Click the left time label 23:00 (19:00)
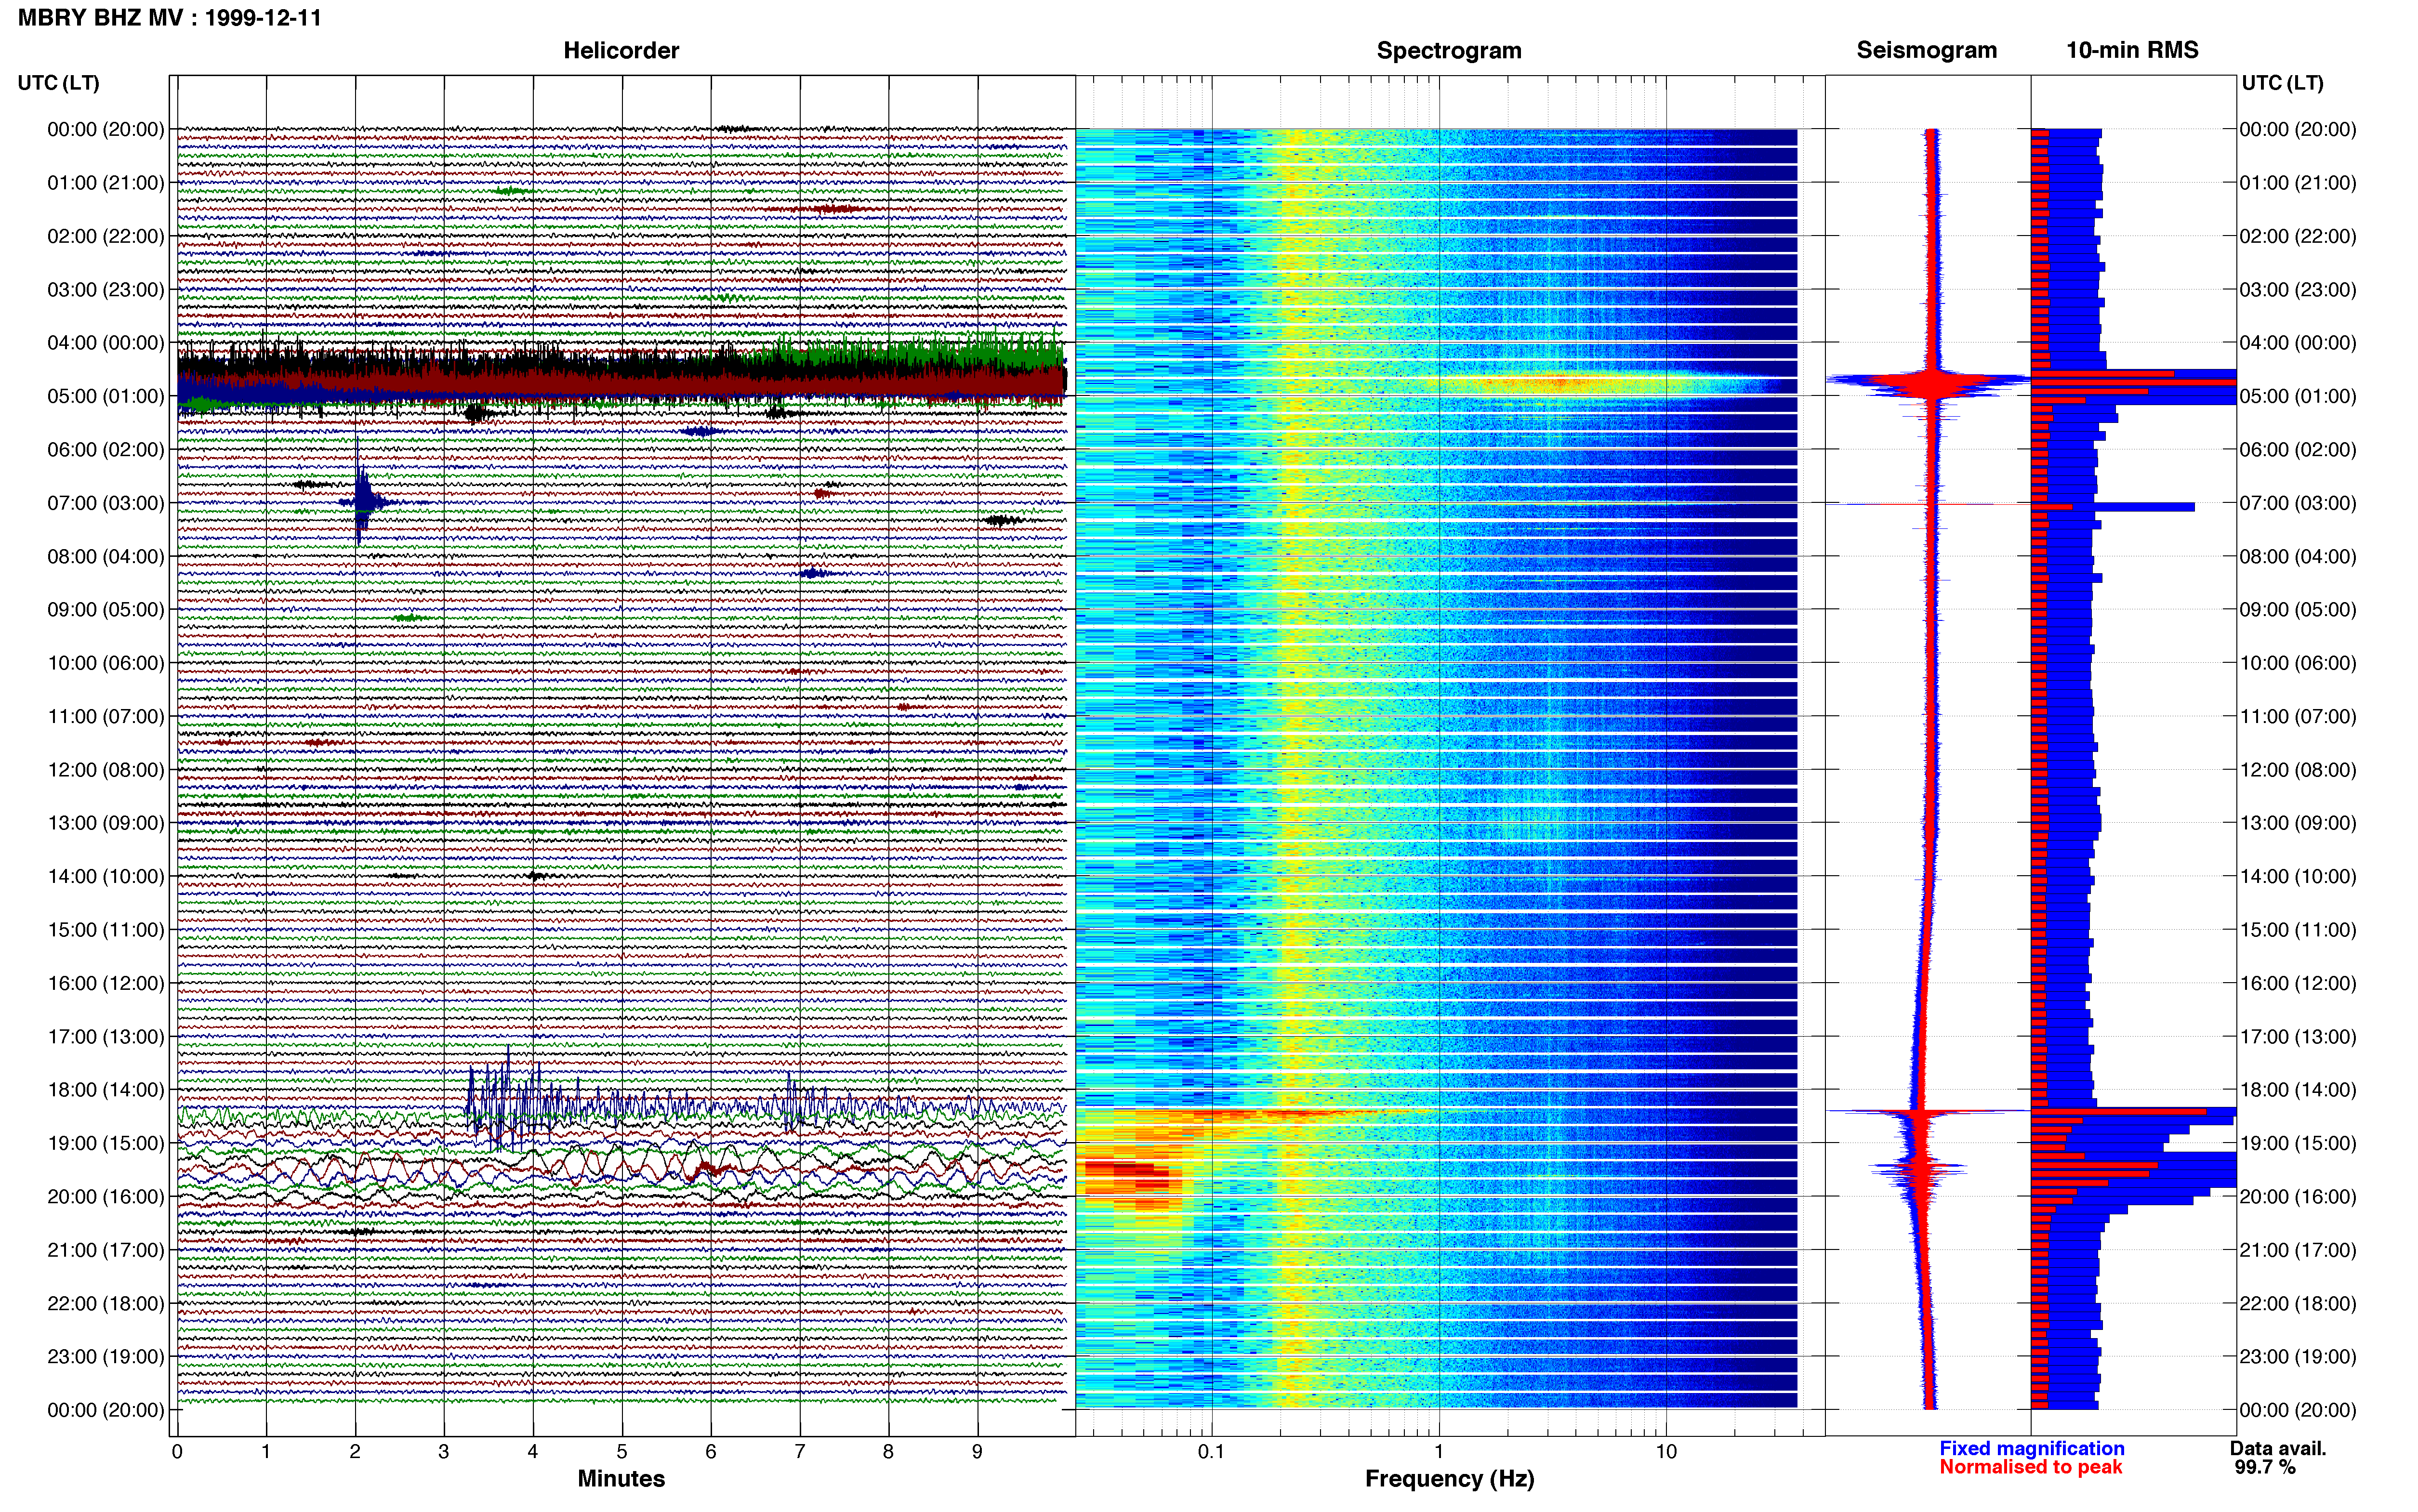Screen dimensions: 2418x1512 (106, 1357)
